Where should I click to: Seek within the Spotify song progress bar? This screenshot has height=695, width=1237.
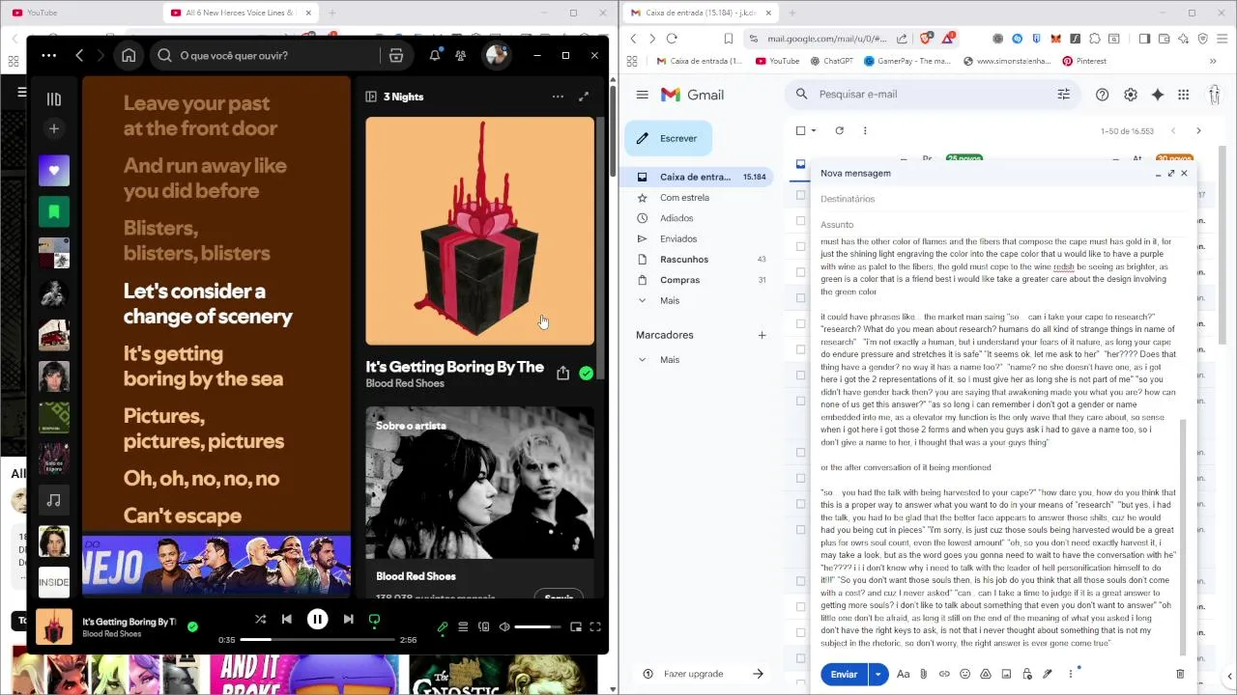point(317,639)
